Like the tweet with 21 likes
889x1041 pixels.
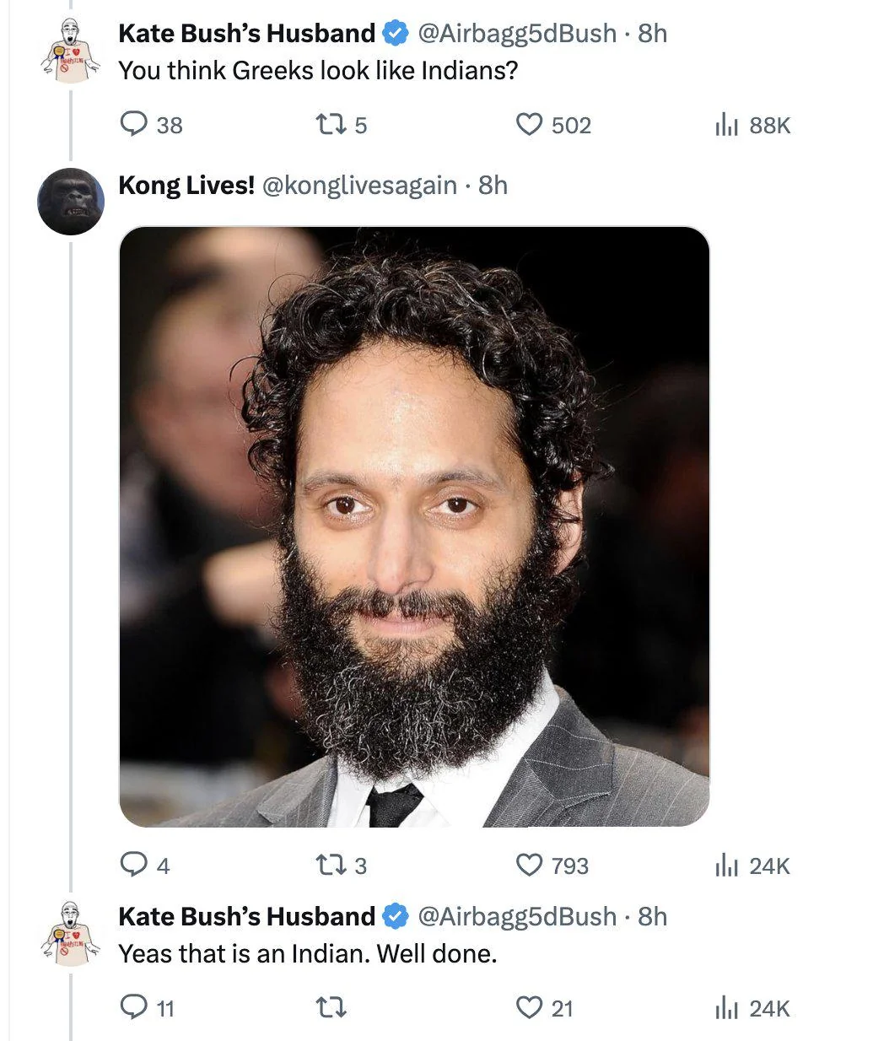click(544, 1007)
